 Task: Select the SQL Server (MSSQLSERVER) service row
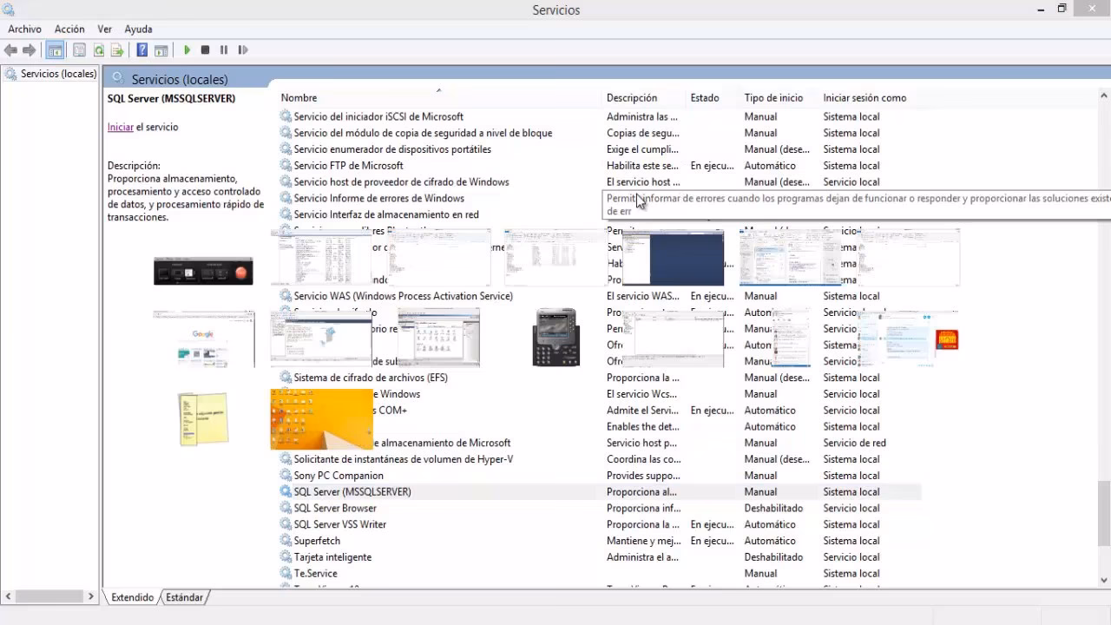(600, 492)
